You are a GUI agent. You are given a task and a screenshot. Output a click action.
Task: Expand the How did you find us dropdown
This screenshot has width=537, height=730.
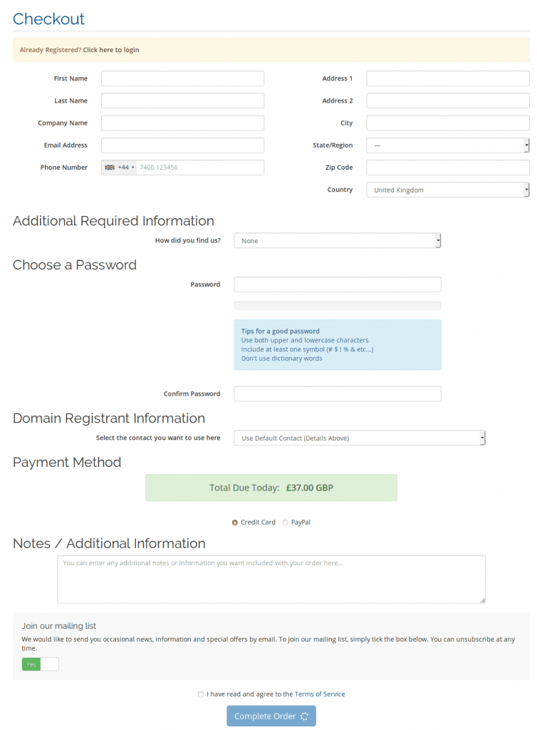point(337,241)
